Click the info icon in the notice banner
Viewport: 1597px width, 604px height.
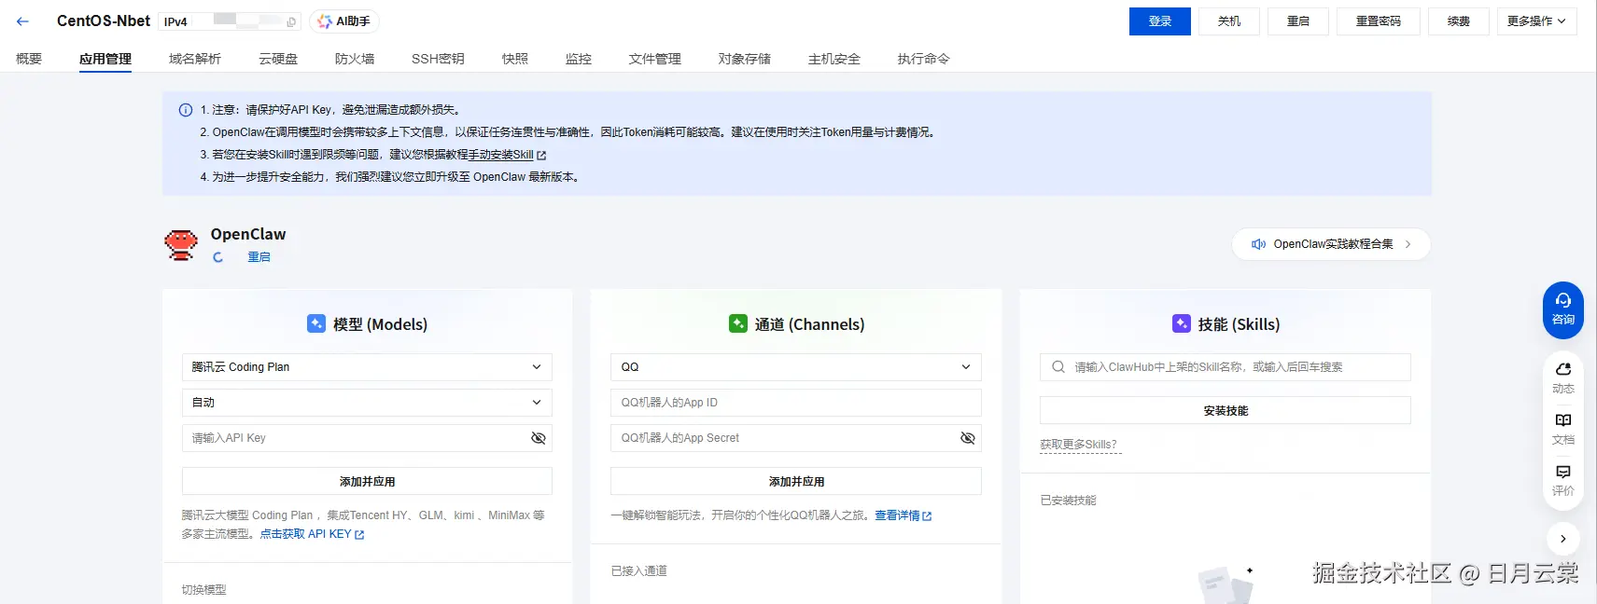(x=186, y=110)
